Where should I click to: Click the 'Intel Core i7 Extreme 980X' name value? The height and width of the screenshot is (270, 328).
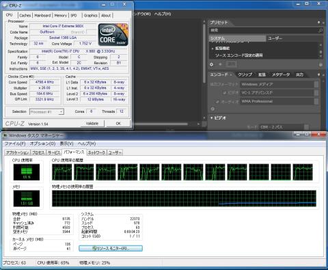click(63, 26)
